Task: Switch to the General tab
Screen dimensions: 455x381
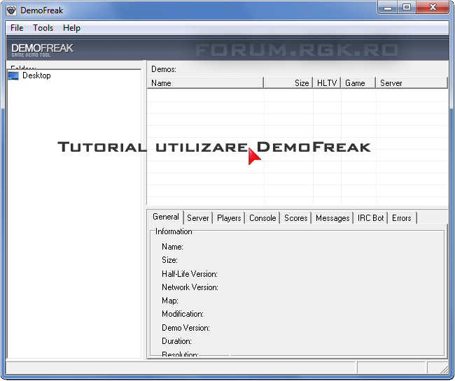Action: click(x=166, y=217)
